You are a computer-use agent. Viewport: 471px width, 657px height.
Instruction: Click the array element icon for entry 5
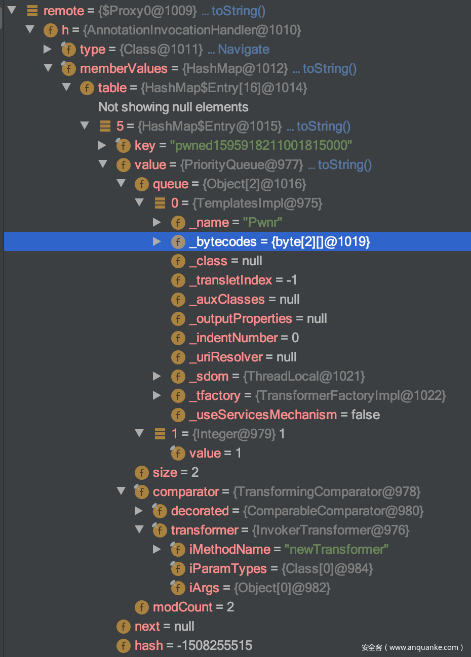click(x=105, y=126)
